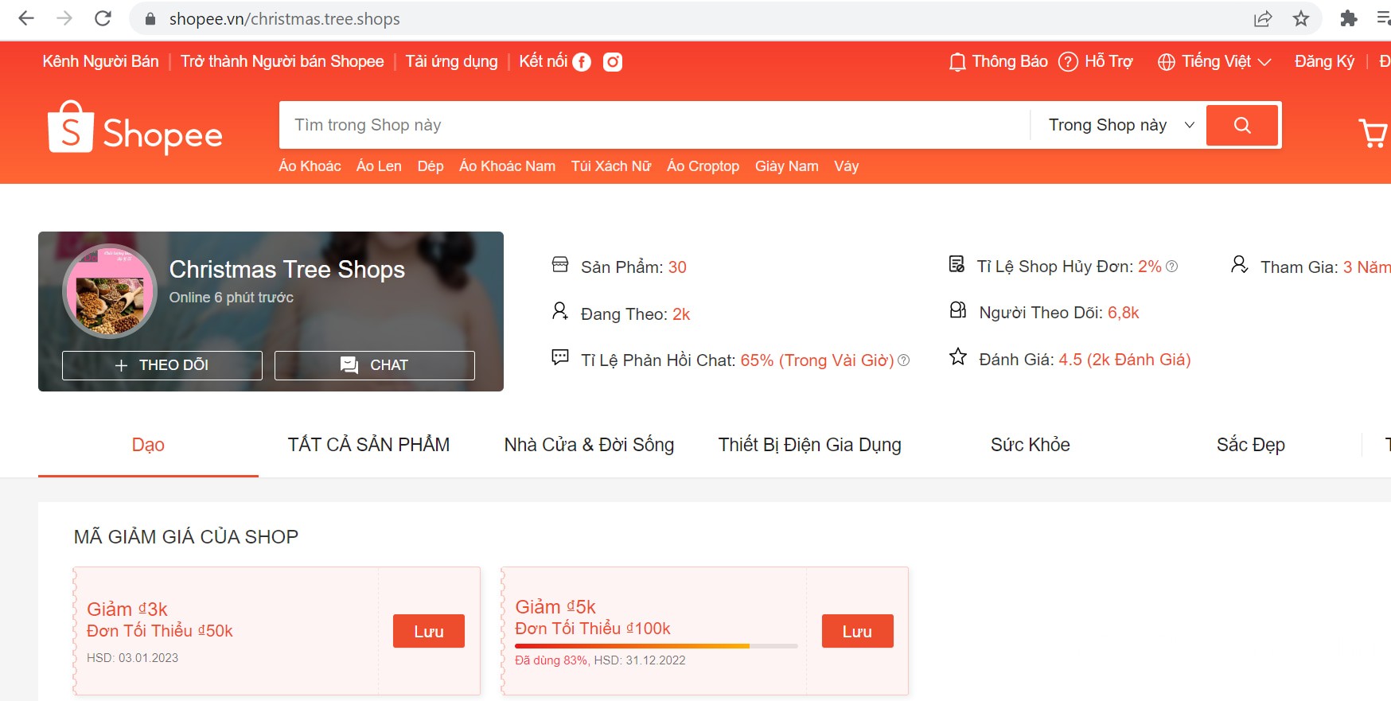
Task: Click the Hỗ Trợ help icon
Action: pyautogui.click(x=1068, y=62)
